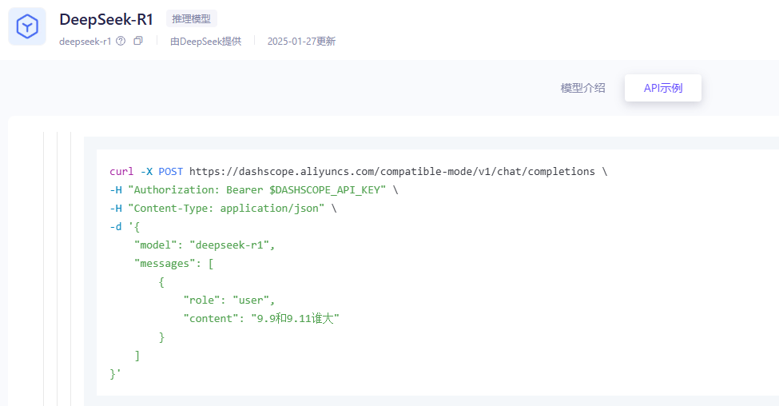Click the deepseek-r1 model ID text

85,42
